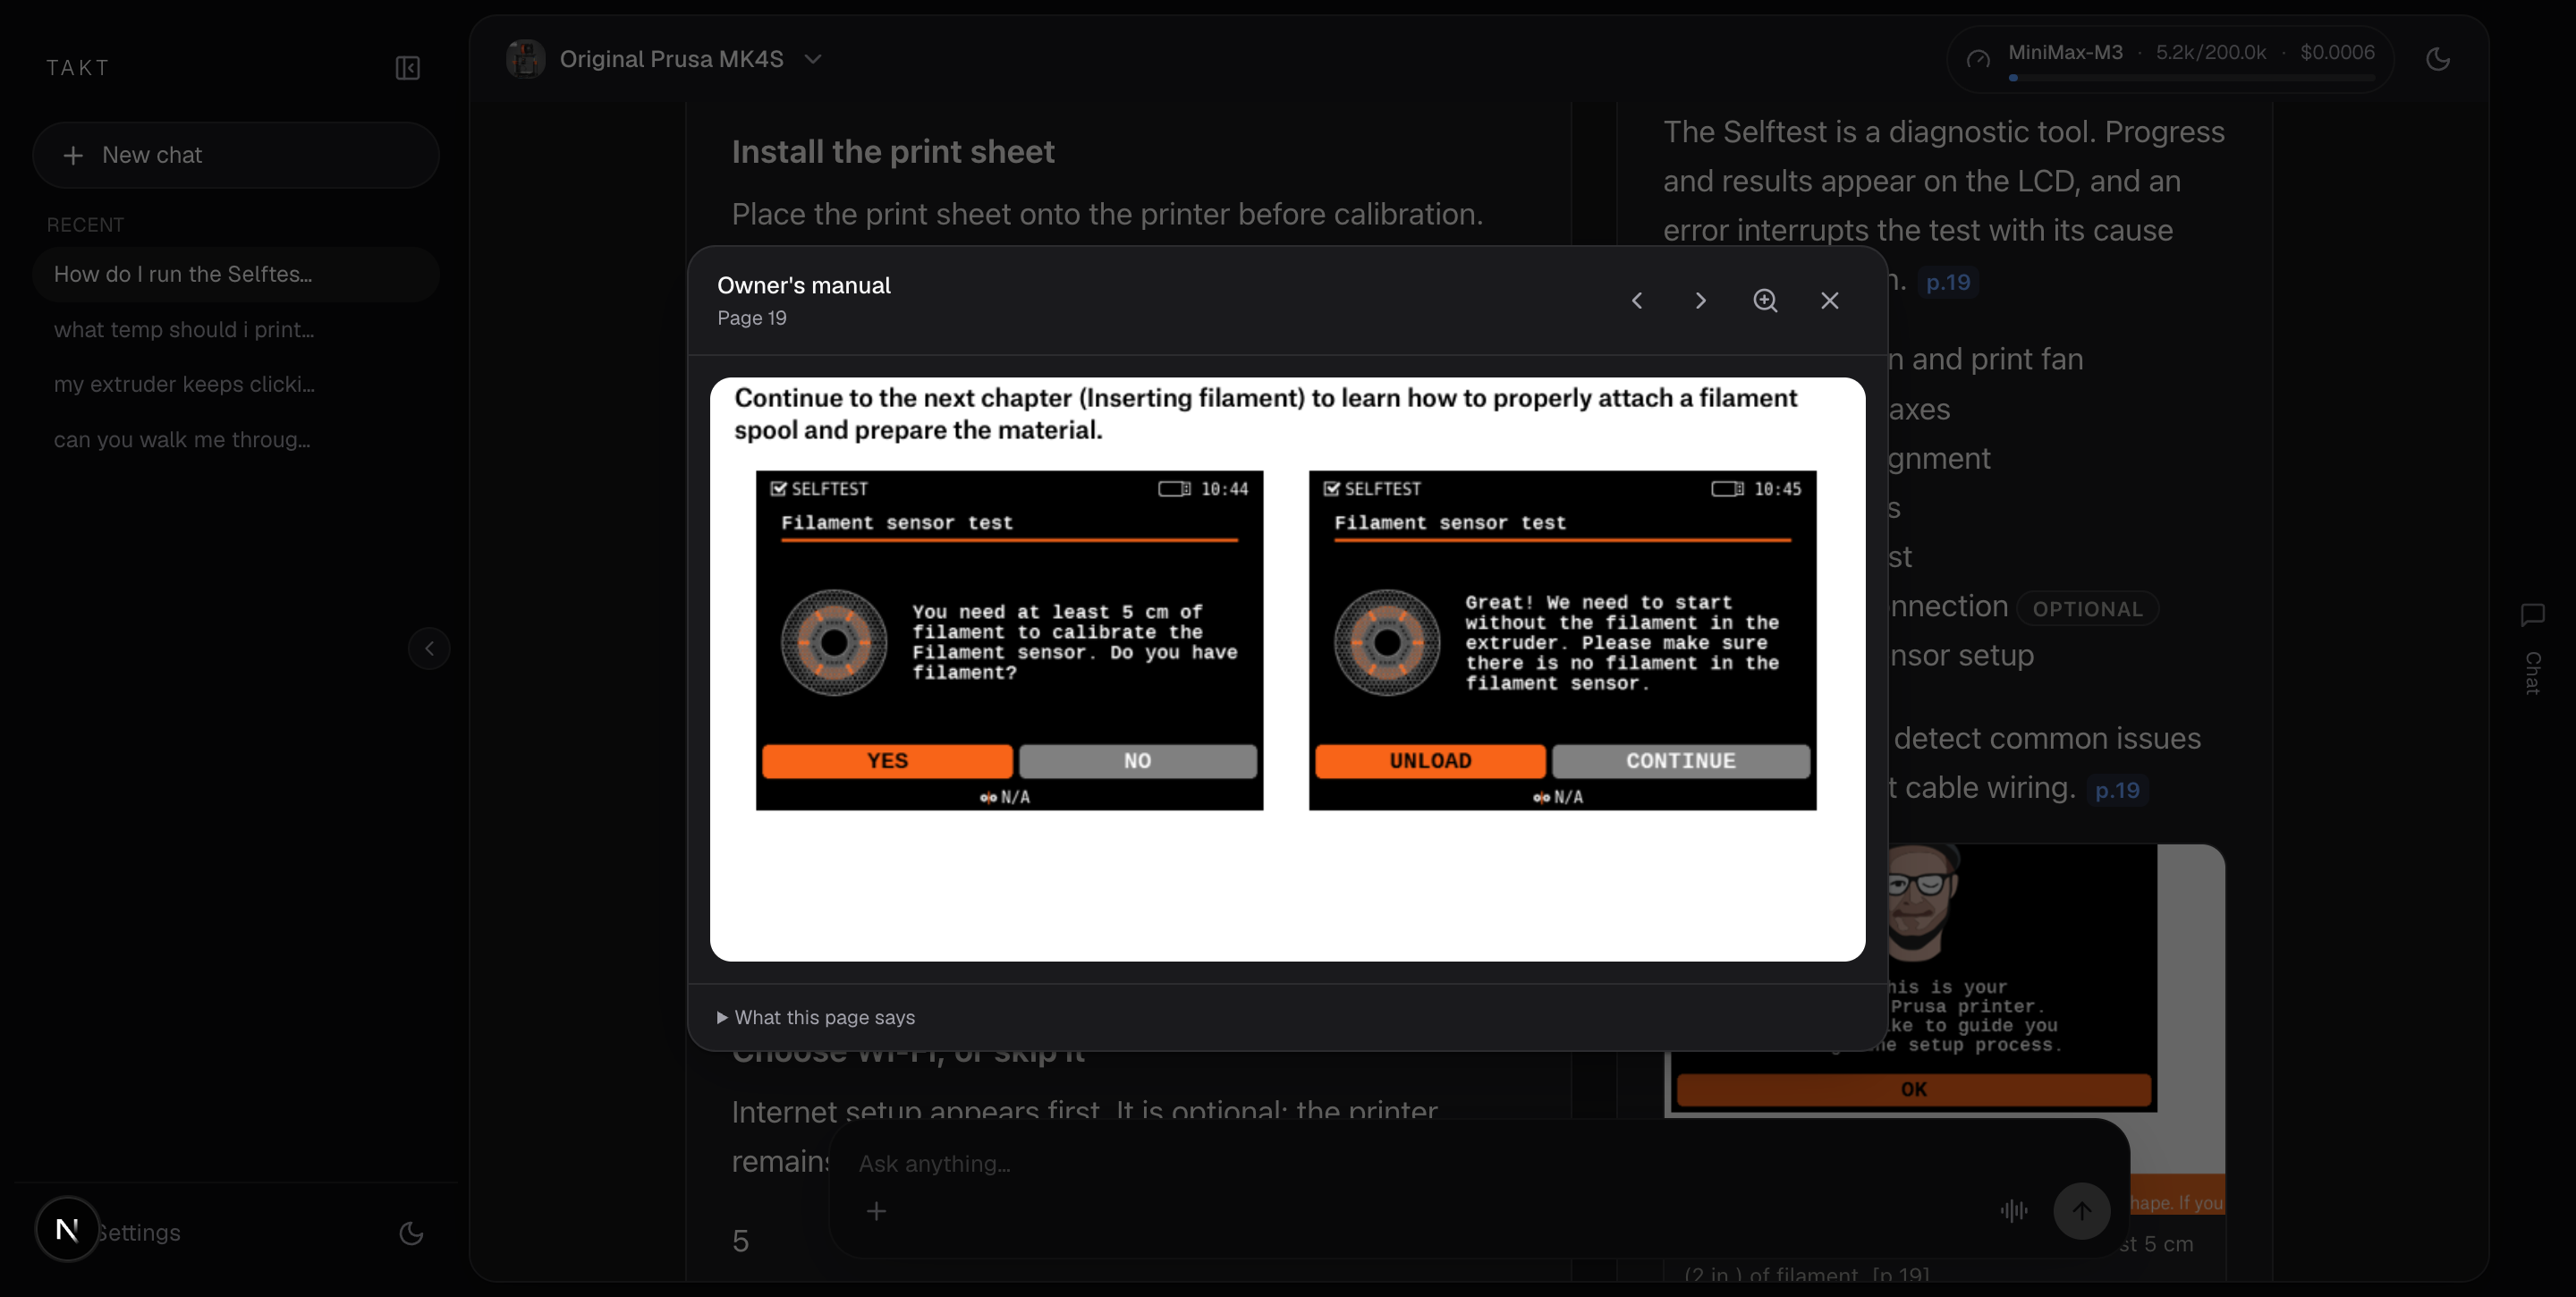Go to the previous manual page

(1637, 300)
